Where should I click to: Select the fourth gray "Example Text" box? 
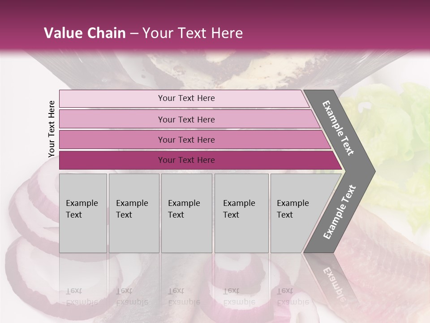pyautogui.click(x=241, y=213)
